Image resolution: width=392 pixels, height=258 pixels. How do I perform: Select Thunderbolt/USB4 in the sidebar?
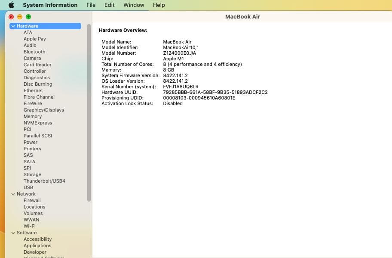(44, 181)
